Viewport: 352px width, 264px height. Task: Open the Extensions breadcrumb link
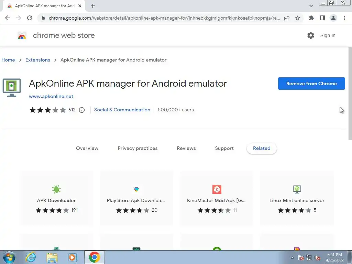click(x=38, y=60)
